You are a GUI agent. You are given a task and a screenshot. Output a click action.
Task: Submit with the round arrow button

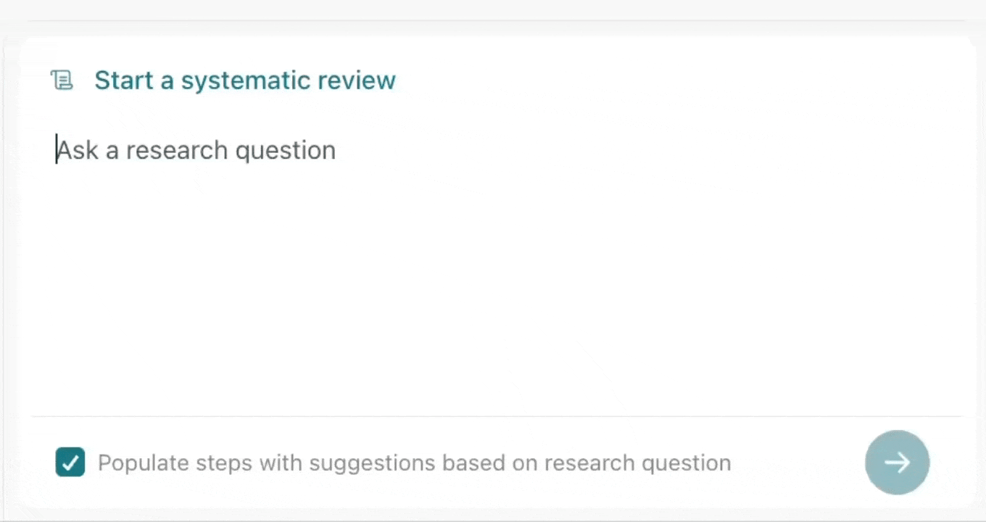(x=897, y=463)
